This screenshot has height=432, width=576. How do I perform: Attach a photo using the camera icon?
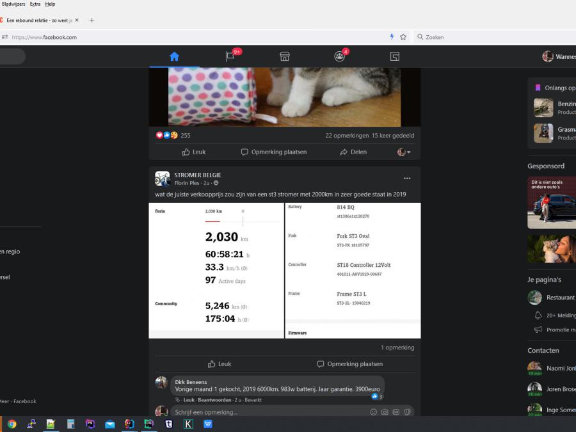385,412
